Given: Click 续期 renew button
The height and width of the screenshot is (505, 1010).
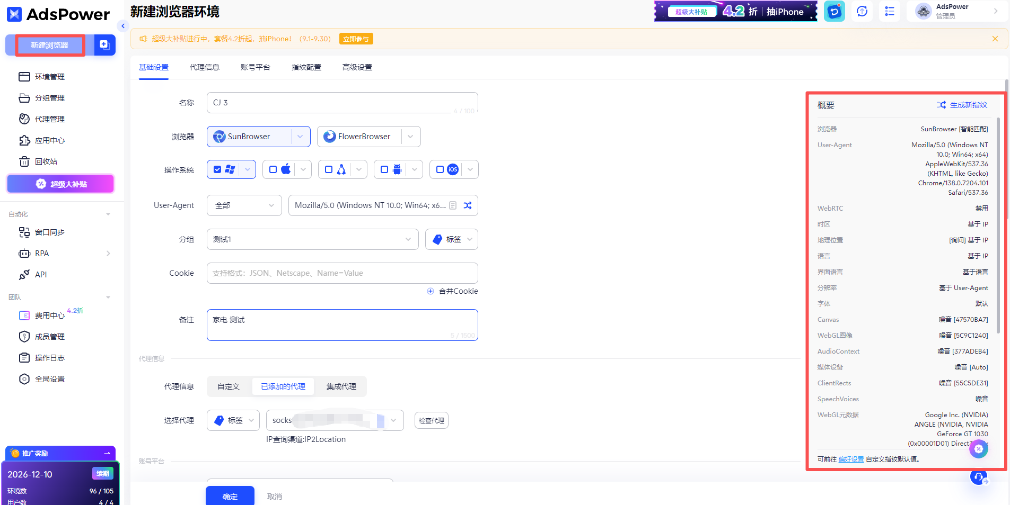Looking at the screenshot, I should 103,474.
